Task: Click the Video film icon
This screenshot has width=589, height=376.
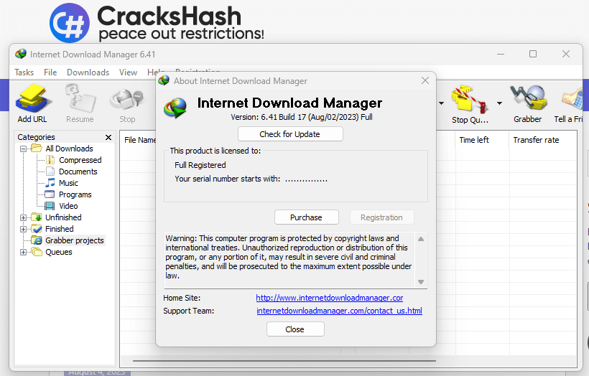Action: tap(50, 206)
